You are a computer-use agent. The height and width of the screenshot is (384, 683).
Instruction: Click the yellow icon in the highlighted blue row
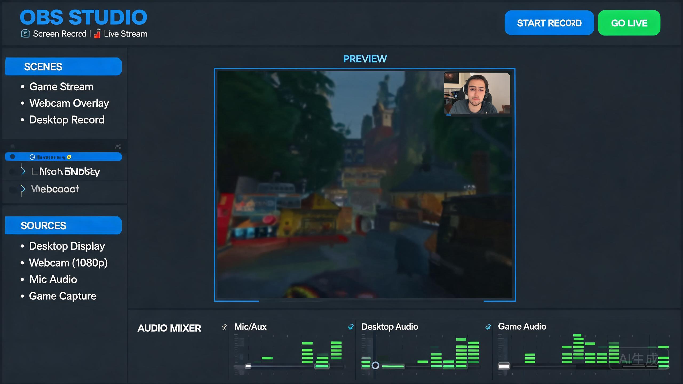[x=69, y=157]
